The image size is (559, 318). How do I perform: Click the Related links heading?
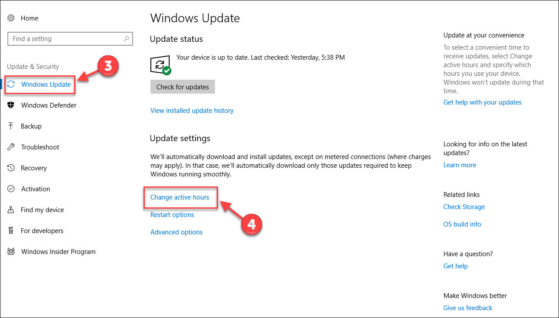[461, 195]
